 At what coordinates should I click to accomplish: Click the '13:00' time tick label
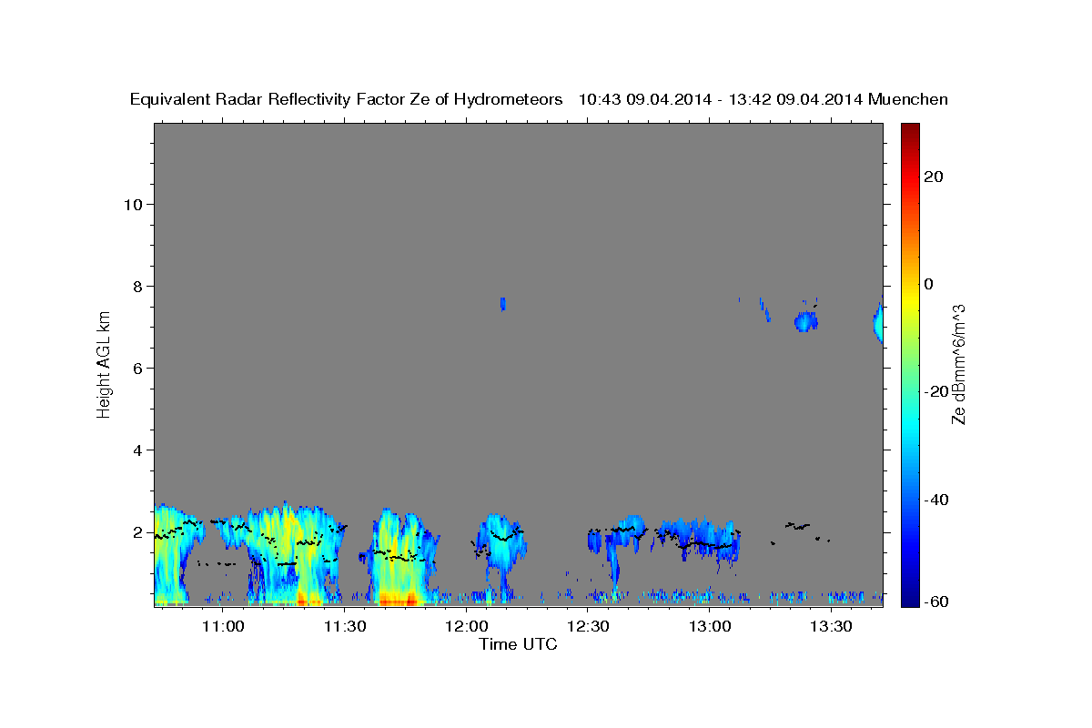709,626
